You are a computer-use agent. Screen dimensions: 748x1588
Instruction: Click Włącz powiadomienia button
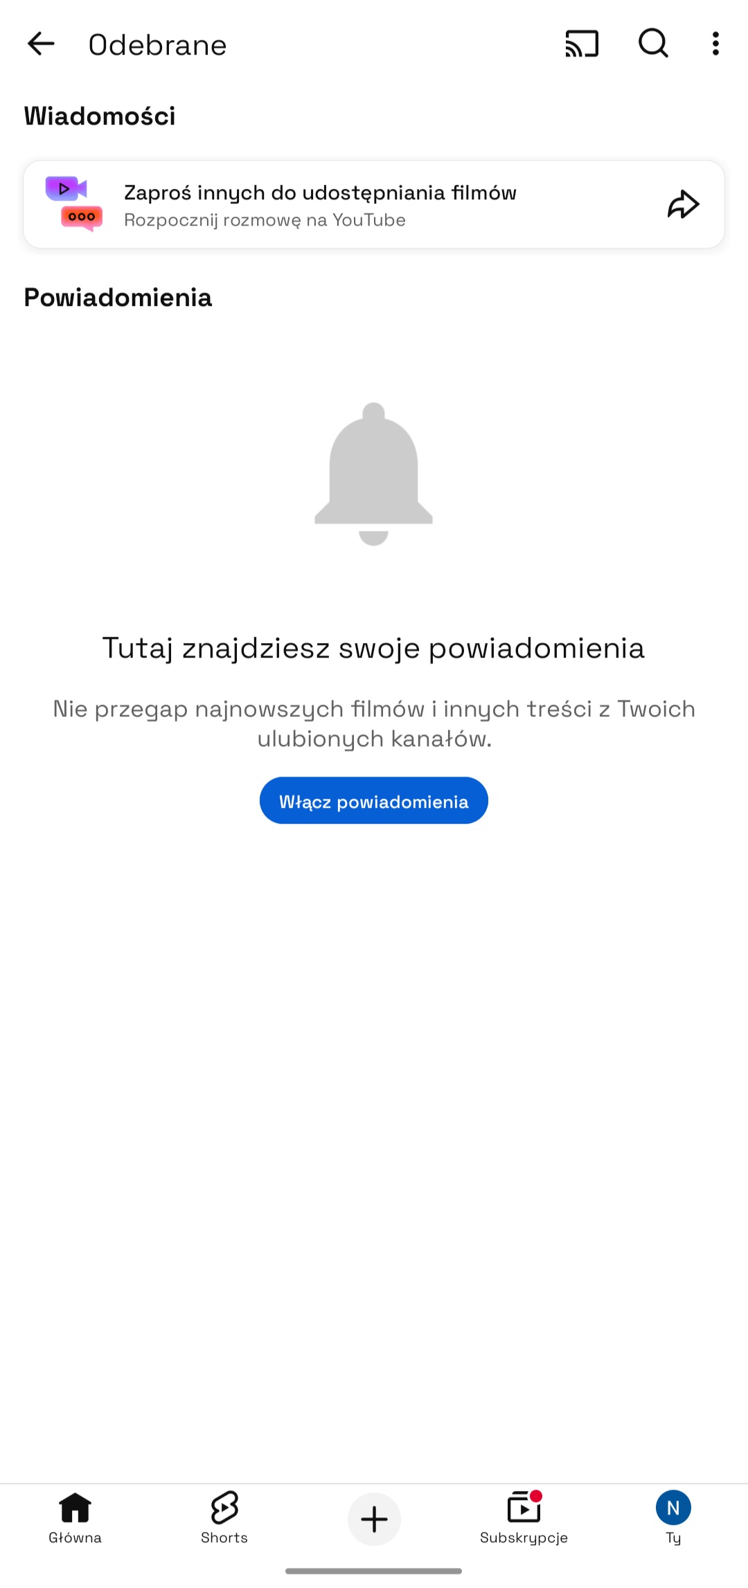click(374, 800)
